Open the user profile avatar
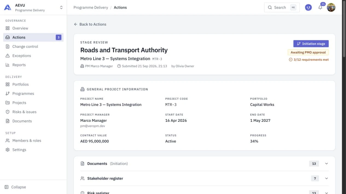The image size is (346, 194). [331, 8]
